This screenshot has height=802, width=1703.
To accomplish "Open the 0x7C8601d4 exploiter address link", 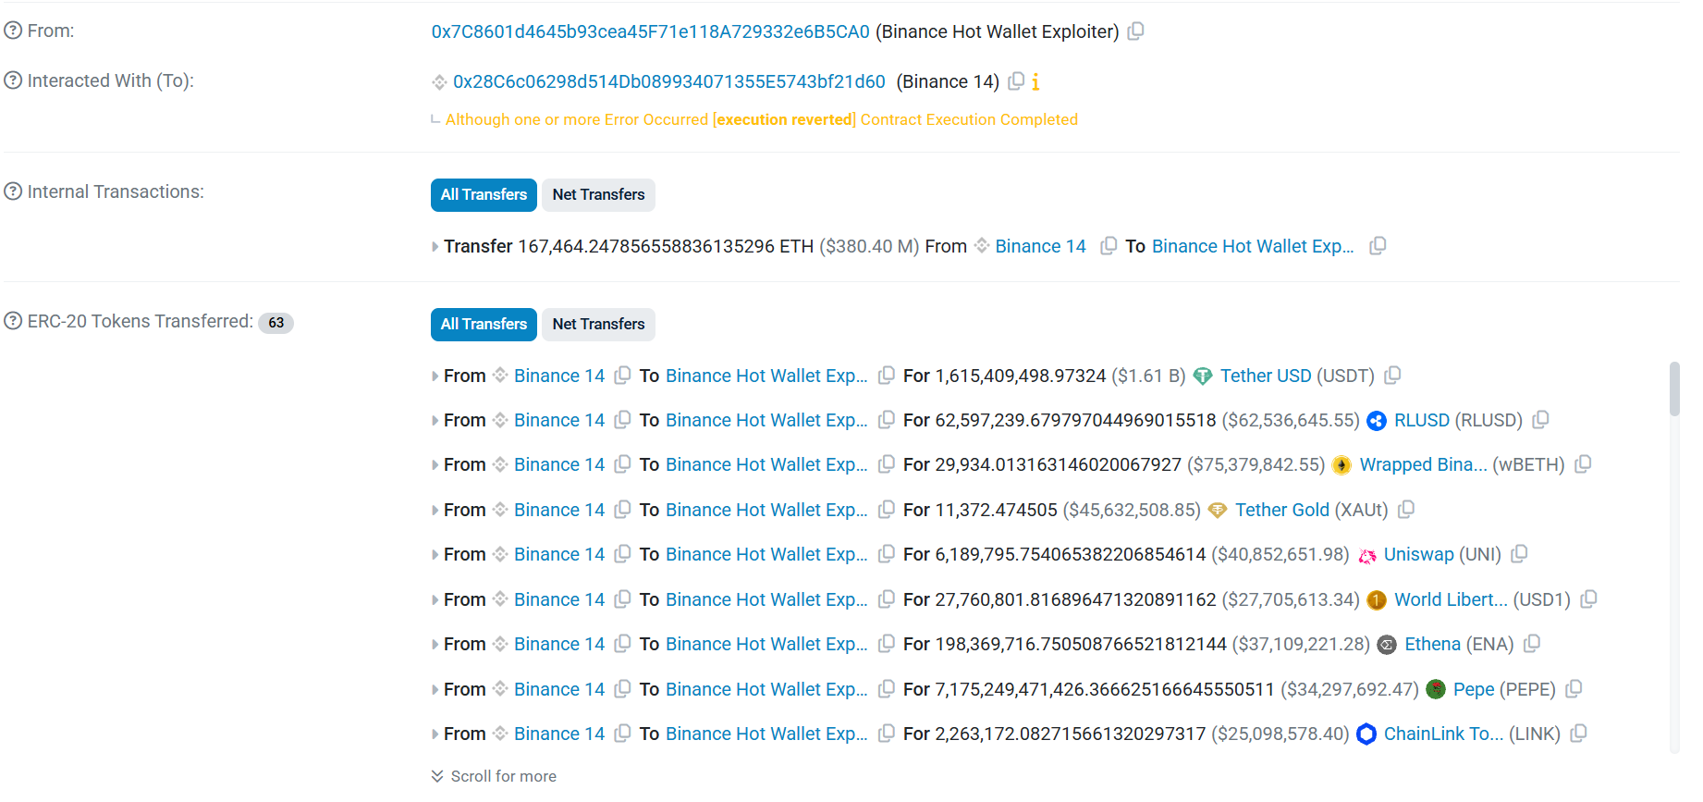I will pos(650,31).
